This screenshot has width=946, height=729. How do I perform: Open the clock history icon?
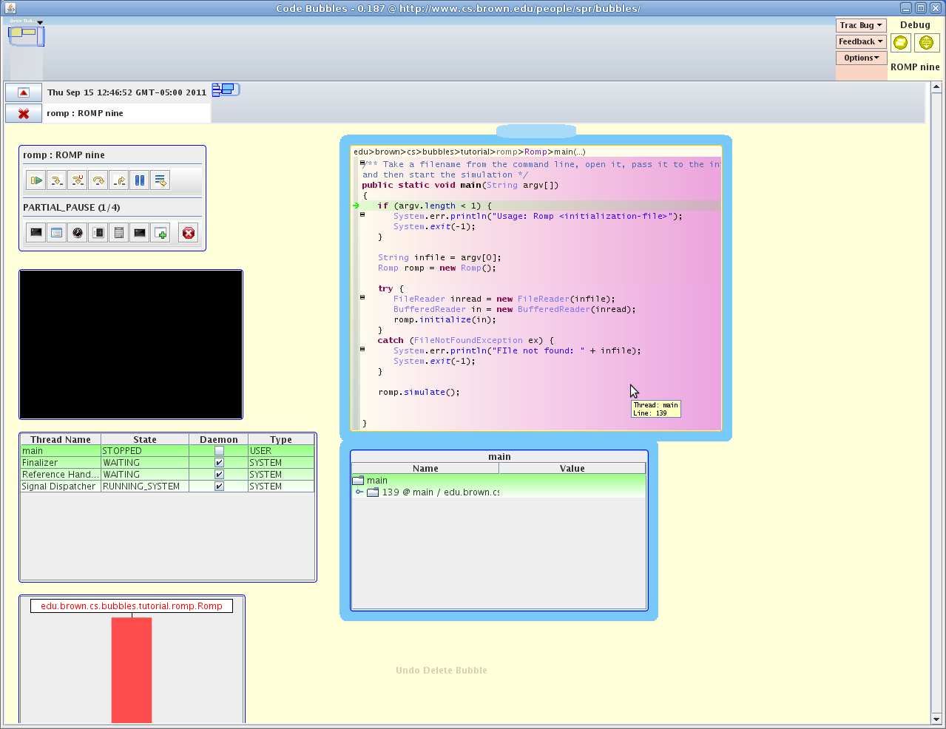tap(78, 233)
